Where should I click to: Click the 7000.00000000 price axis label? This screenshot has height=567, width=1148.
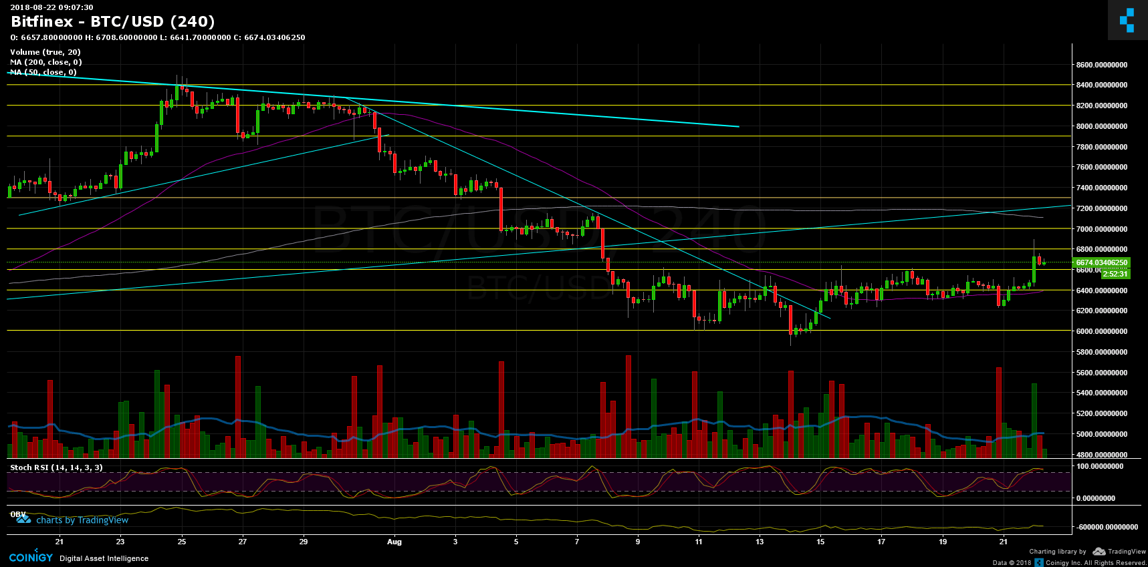1102,229
